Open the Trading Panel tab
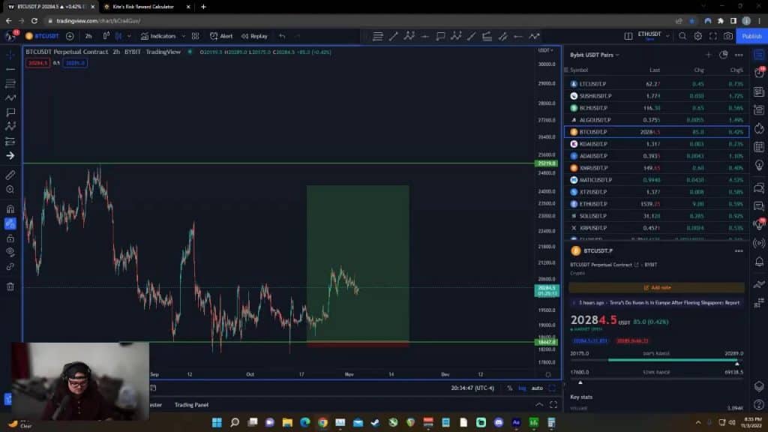The image size is (768, 432). click(191, 405)
